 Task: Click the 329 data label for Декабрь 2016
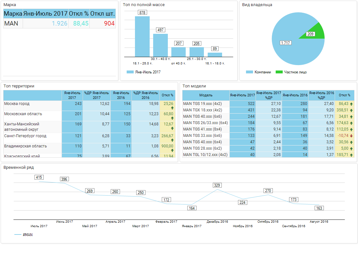point(217,185)
